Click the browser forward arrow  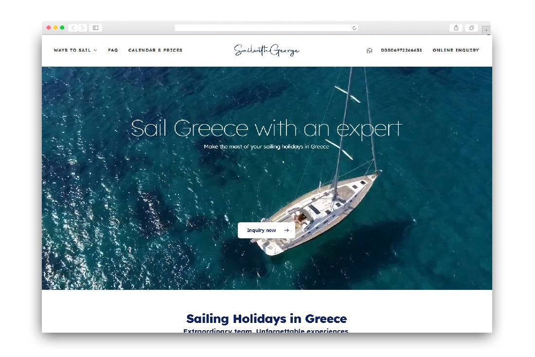pos(82,28)
